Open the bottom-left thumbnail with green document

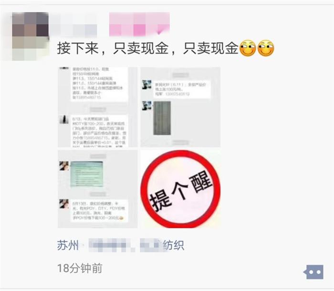click(98, 189)
